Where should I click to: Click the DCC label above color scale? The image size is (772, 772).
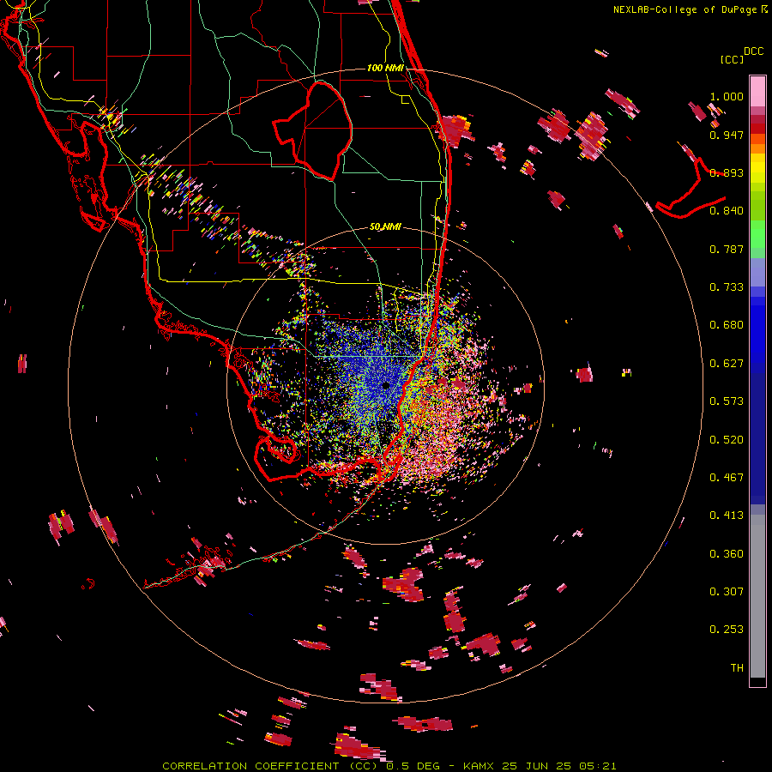pyautogui.click(x=754, y=51)
